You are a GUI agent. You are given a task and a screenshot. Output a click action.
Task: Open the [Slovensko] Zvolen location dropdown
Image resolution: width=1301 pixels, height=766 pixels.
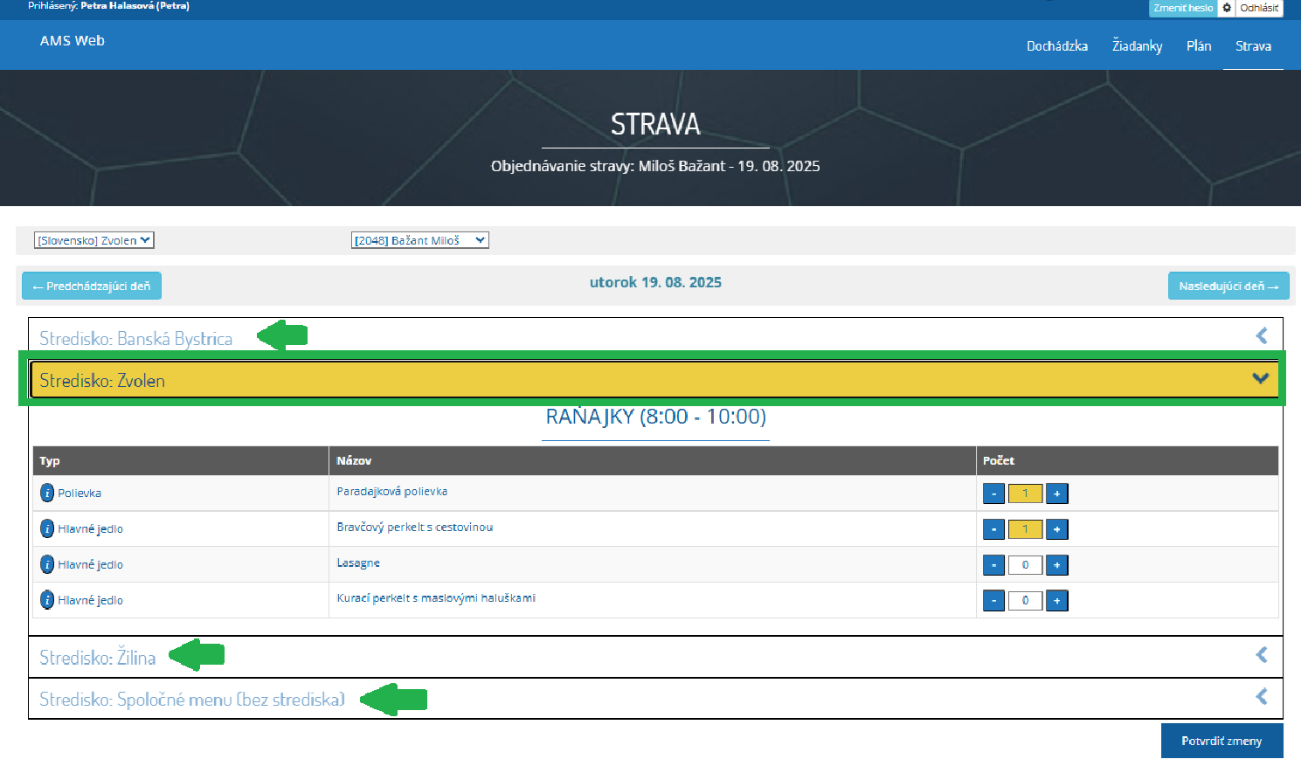click(93, 239)
